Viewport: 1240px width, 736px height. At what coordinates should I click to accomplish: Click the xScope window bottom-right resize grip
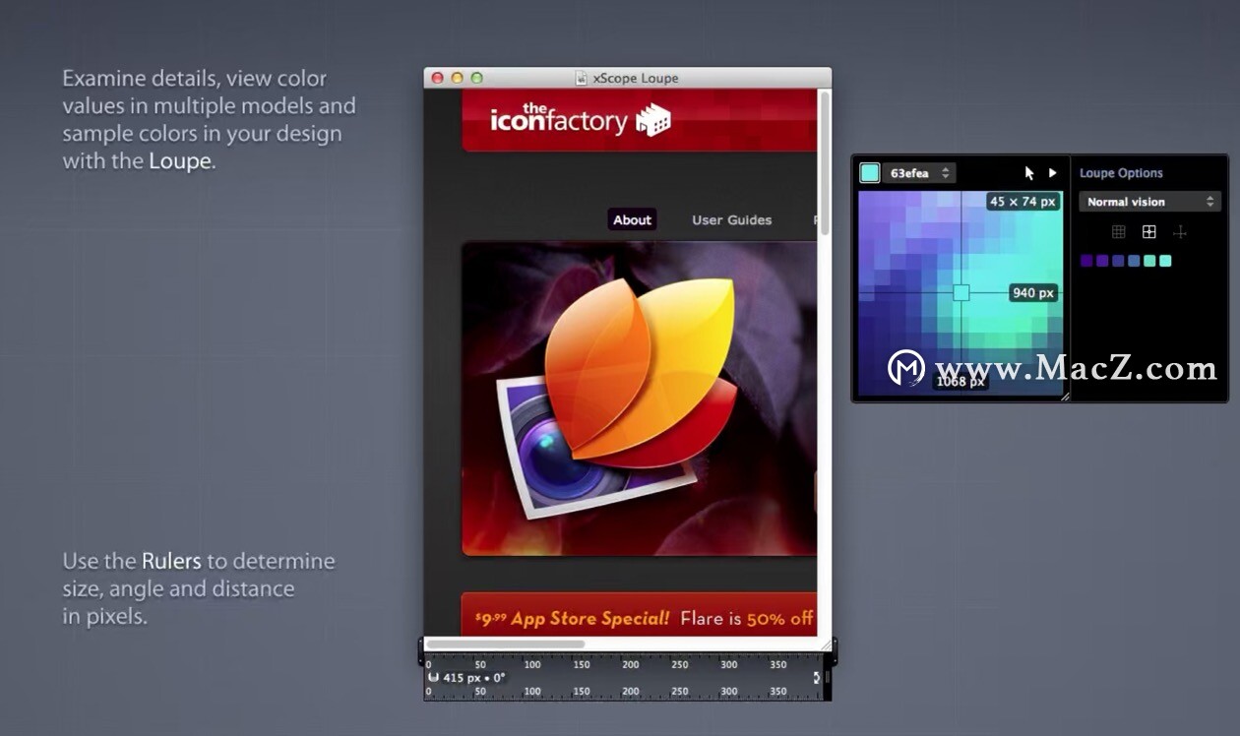(825, 644)
